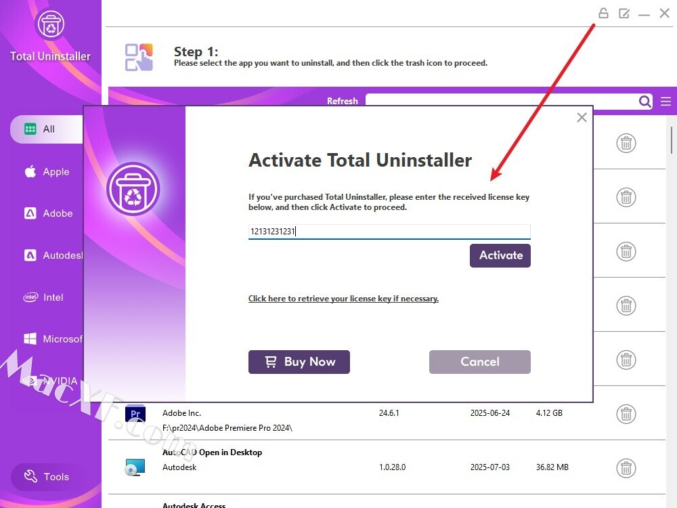This screenshot has width=677, height=508.
Task: Select the Intel category in sidebar
Action: click(x=43, y=297)
